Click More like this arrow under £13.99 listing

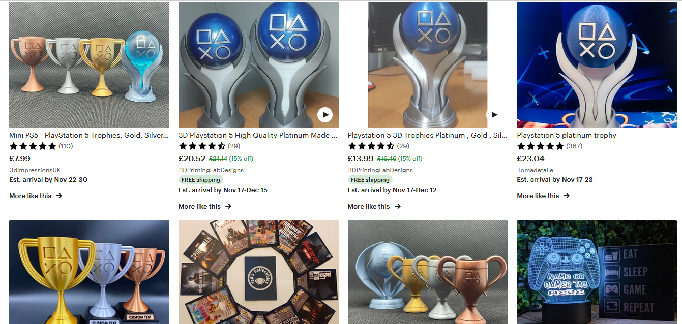(398, 206)
